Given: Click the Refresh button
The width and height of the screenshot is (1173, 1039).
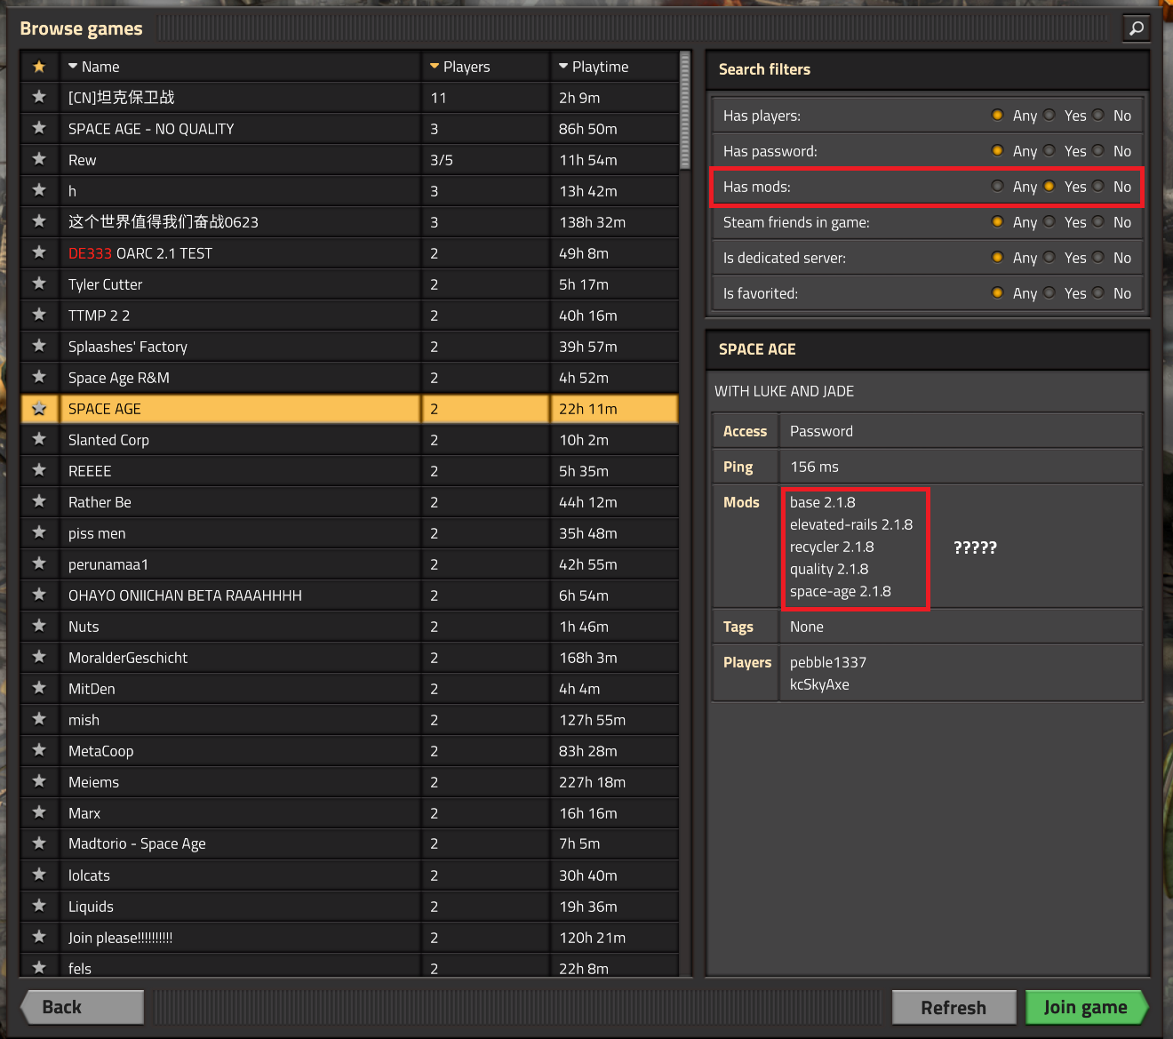Looking at the screenshot, I should click(x=954, y=1007).
